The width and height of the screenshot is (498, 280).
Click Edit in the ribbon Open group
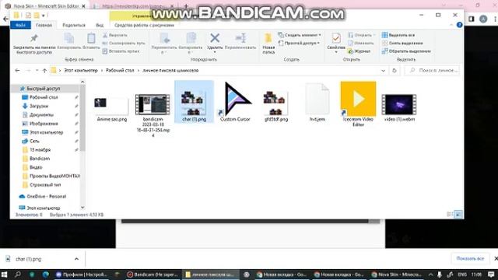pos(361,43)
